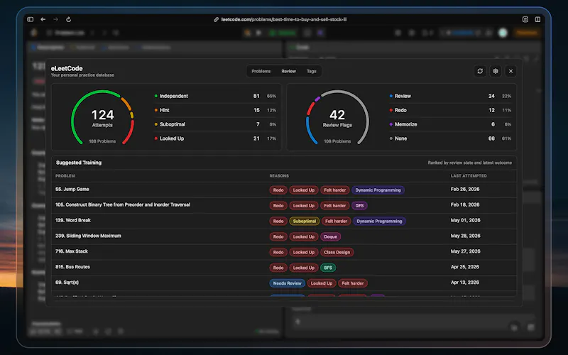Click Looked Up tag in Construct Binary Tree row
Screen dimensions: 568x355
304,206
